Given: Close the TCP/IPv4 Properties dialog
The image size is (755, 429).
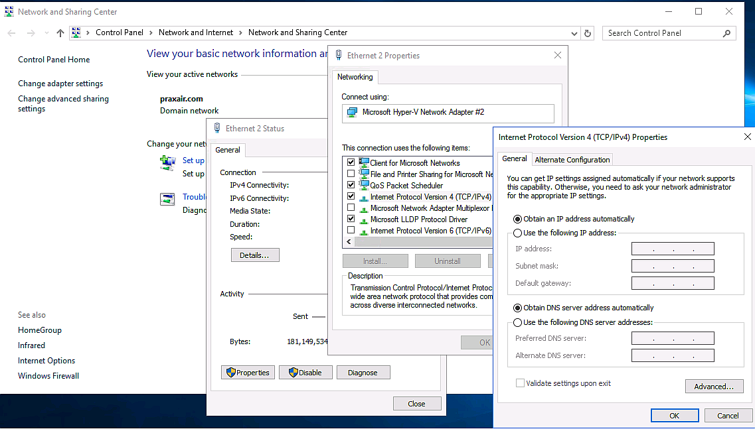Looking at the screenshot, I should coord(747,137).
